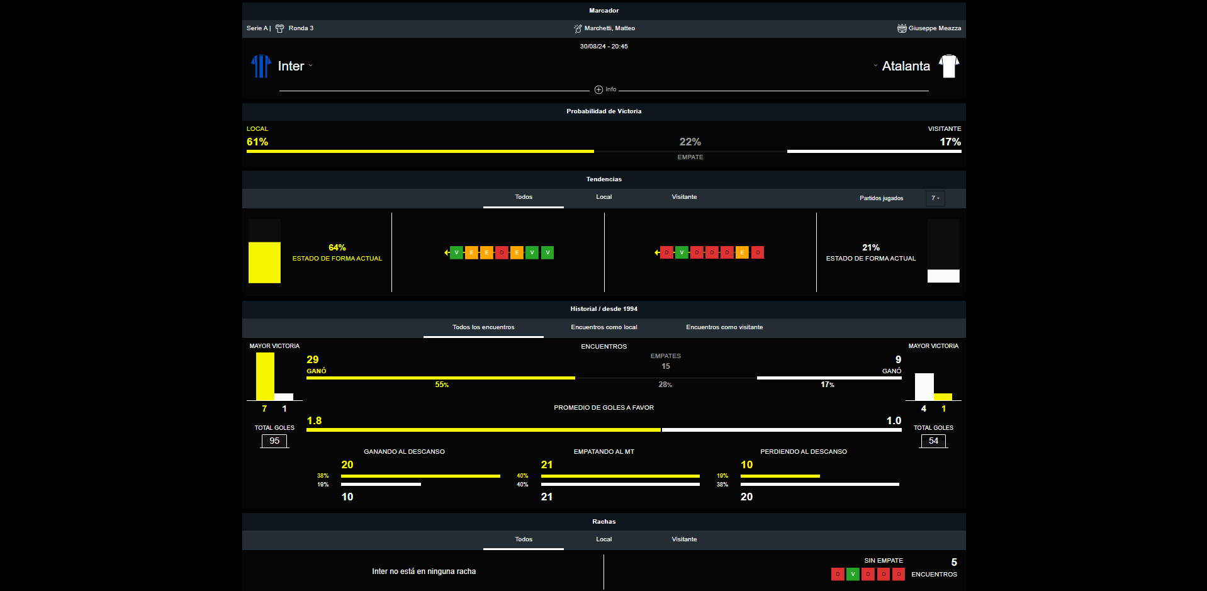Screen dimensions: 1207x591
Task: Click the shirt icon next to Ronda 3
Action: click(x=280, y=28)
